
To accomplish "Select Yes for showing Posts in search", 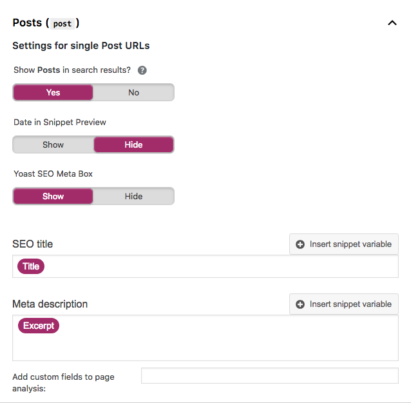I will pos(53,92).
